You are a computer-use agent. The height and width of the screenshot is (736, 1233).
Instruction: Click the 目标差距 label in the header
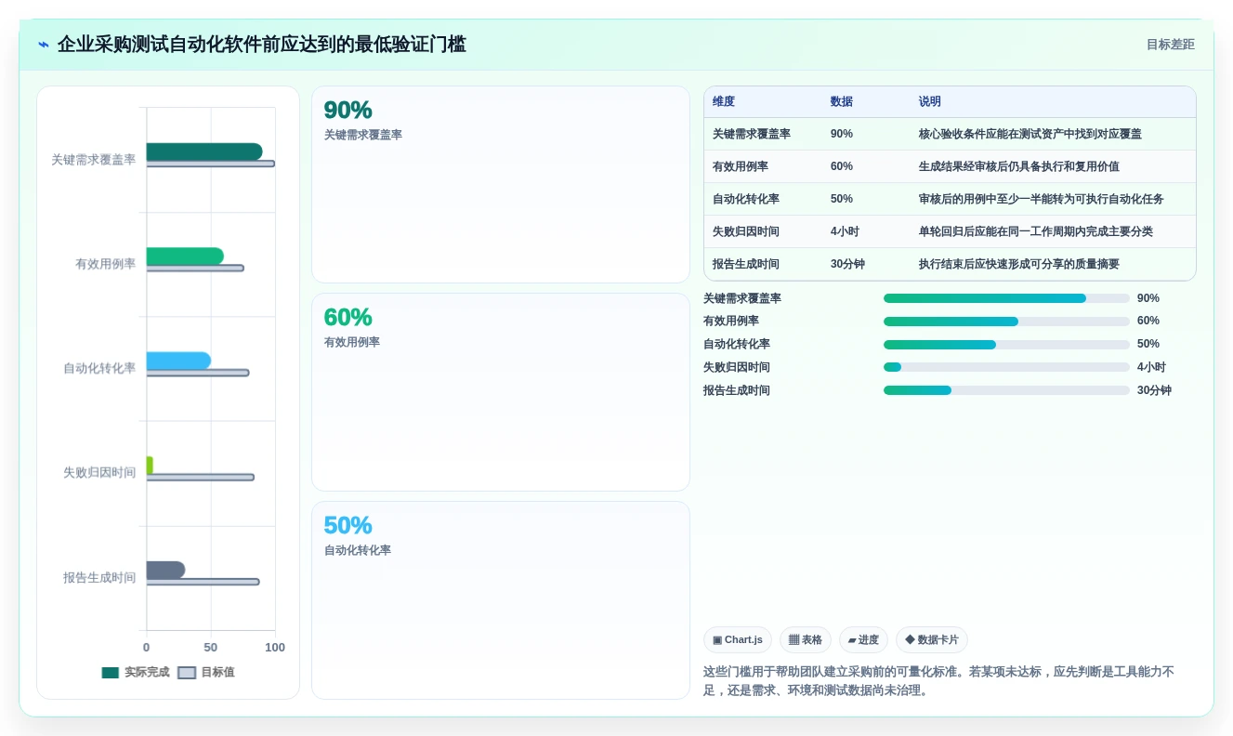[1170, 45]
